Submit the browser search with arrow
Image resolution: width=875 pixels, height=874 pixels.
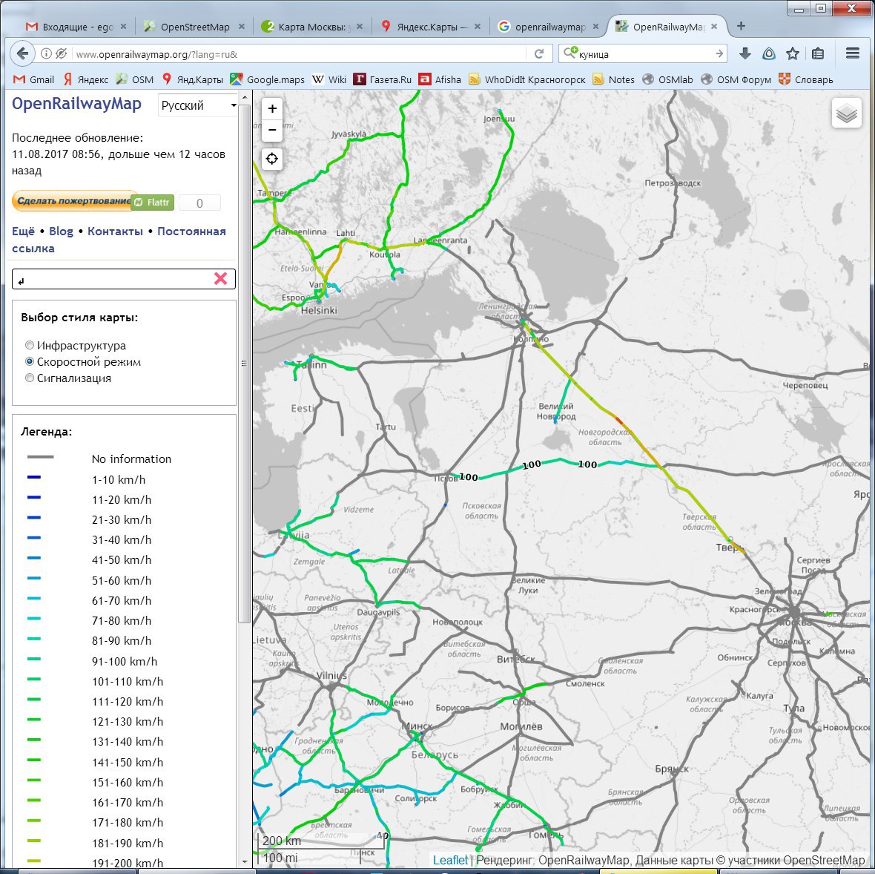[719, 53]
